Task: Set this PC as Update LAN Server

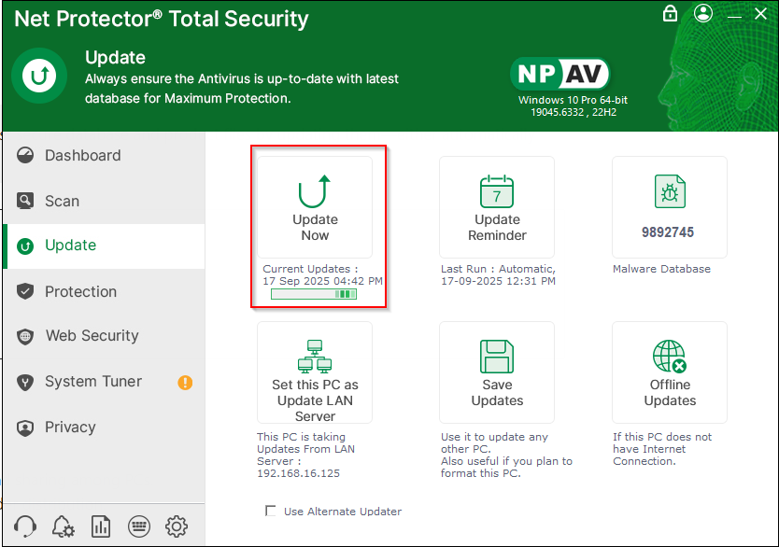Action: [315, 372]
